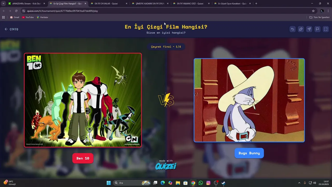Open the OBS Studio taskbar icon
332x187 pixels.
click(216, 183)
